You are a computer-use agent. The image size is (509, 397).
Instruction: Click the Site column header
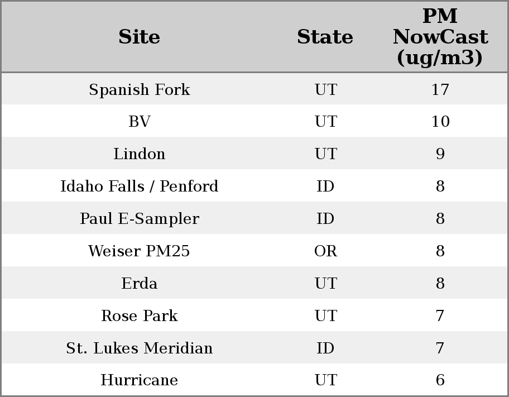[140, 37]
